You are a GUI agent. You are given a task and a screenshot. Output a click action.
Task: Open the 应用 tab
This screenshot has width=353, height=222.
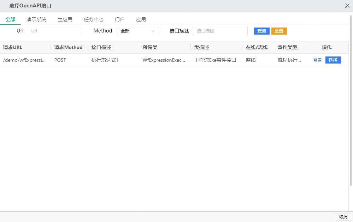click(141, 19)
